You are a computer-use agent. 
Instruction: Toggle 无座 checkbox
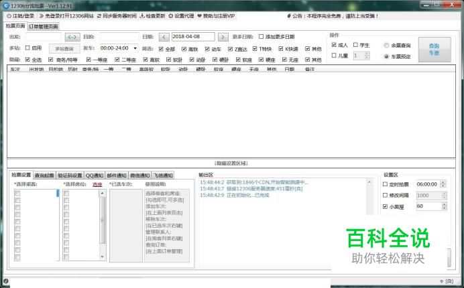tap(284, 60)
